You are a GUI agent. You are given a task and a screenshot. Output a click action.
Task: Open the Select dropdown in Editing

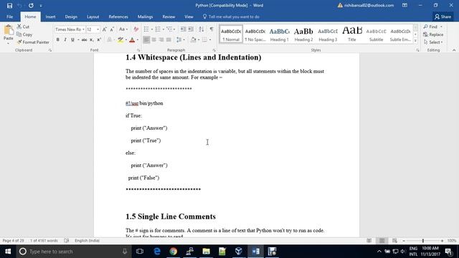(433, 42)
